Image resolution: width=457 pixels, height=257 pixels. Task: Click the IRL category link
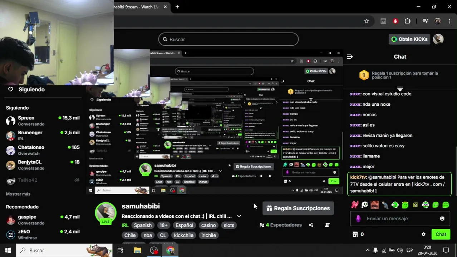click(125, 225)
